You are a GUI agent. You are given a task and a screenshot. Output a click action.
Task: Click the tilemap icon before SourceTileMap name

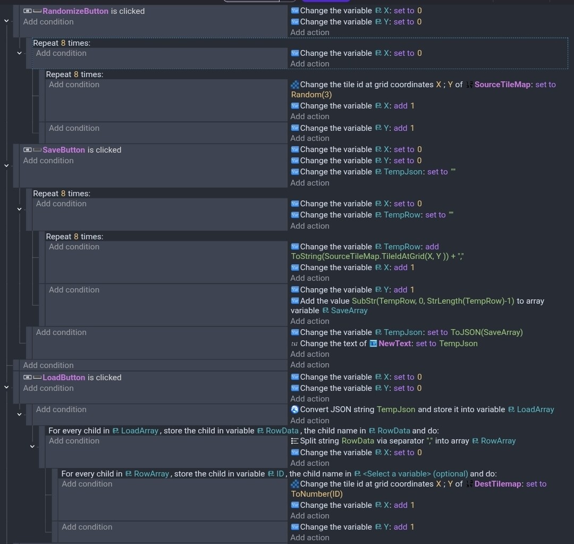click(469, 85)
